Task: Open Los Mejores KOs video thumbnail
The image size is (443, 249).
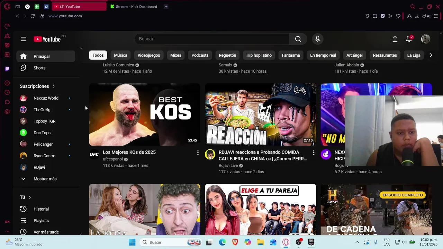Action: pos(145,114)
